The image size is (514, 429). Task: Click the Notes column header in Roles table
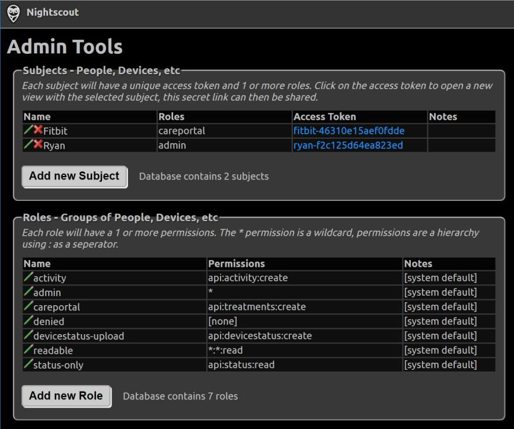click(418, 264)
